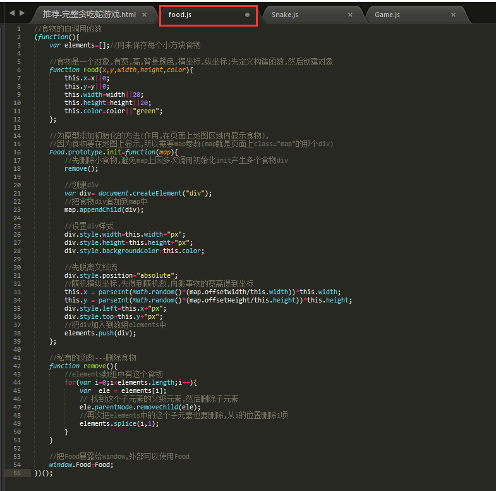Click 'elements.splice(i,1);' line
This screenshot has height=491, width=496.
click(119, 423)
